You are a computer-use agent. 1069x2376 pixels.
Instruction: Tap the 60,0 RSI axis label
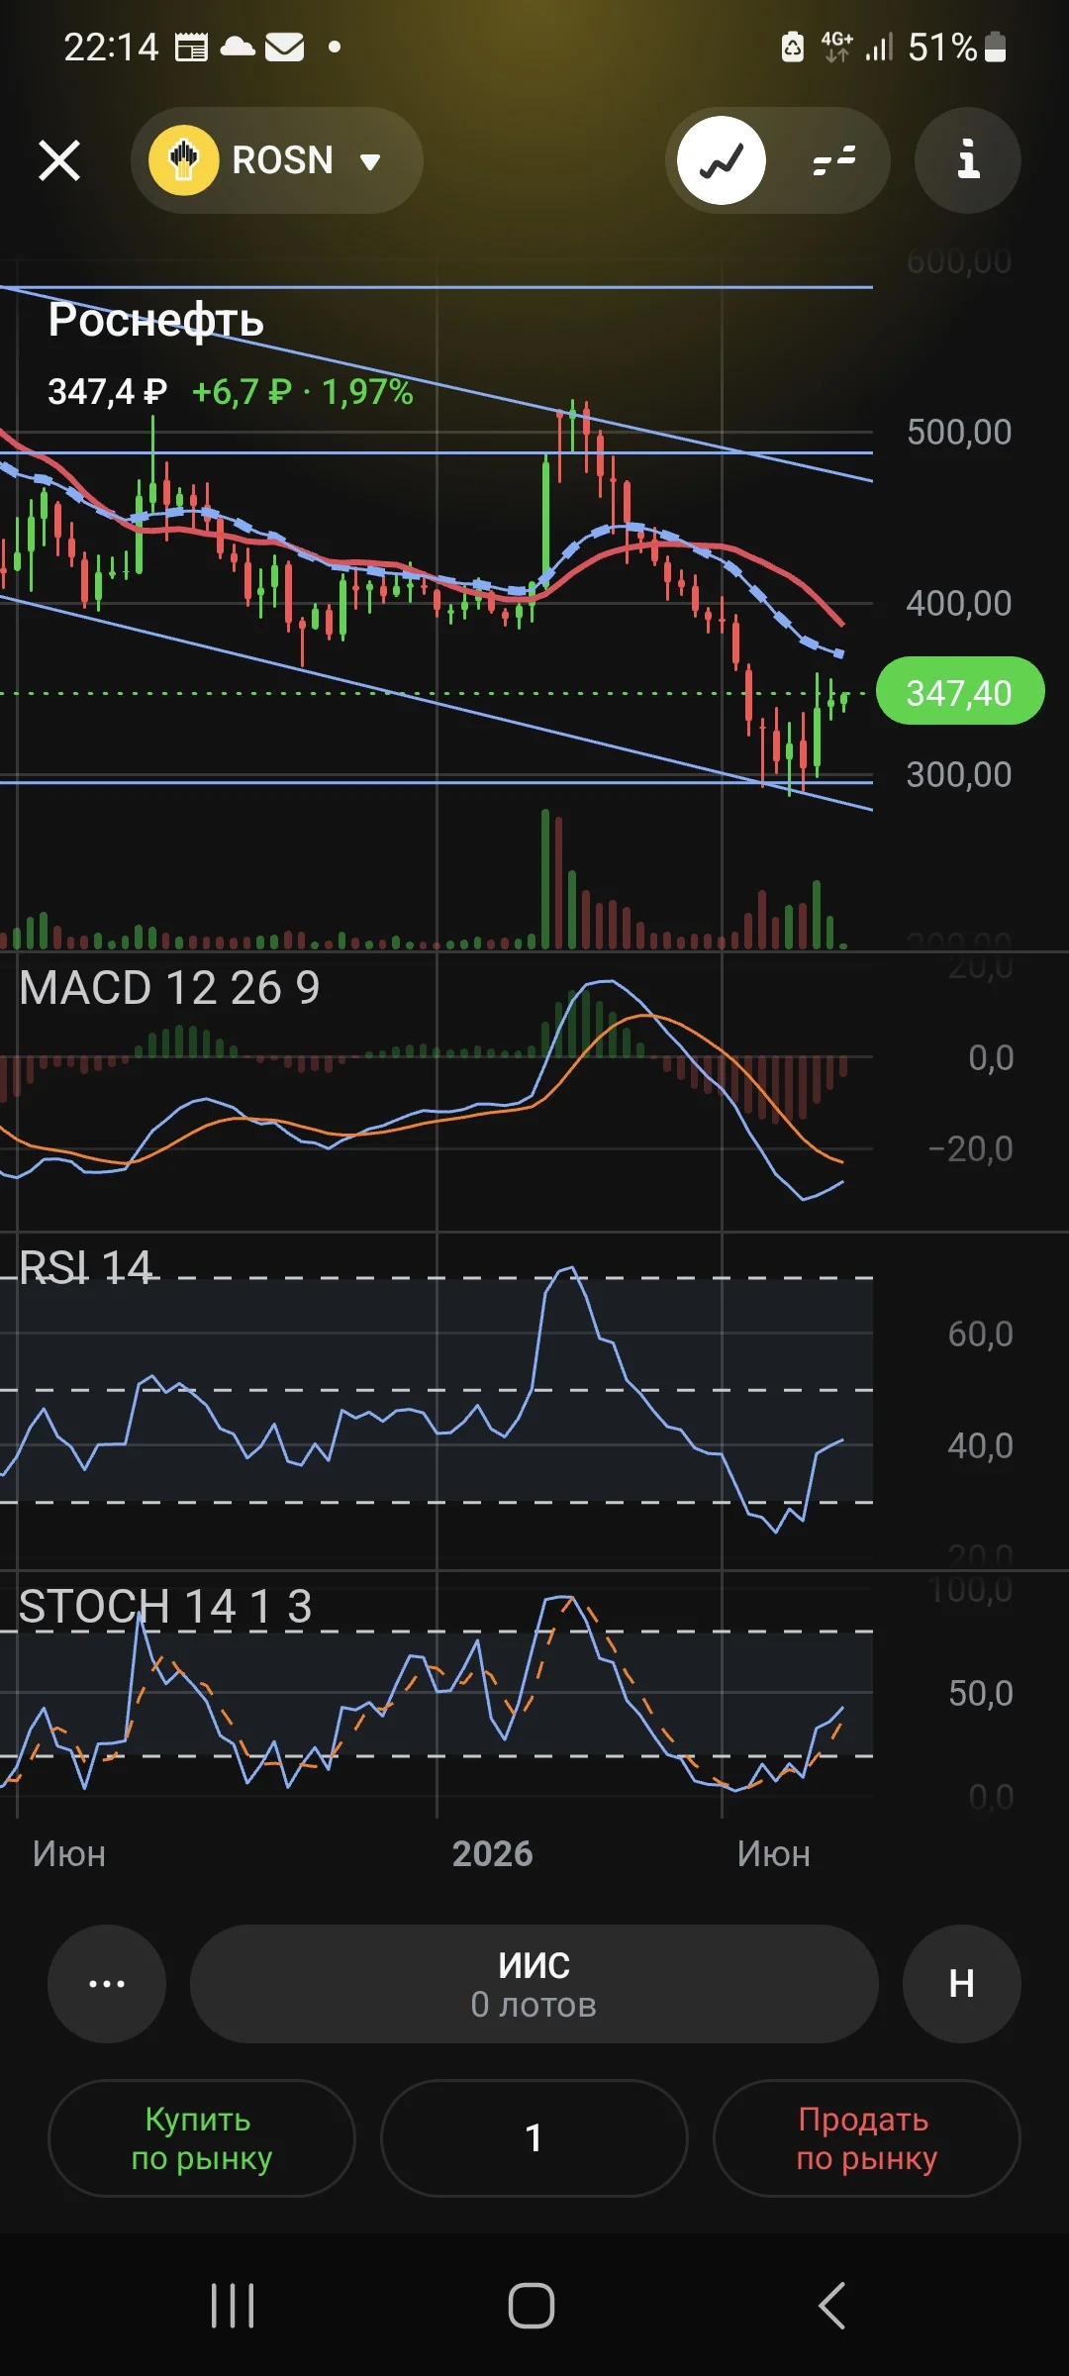coord(980,1335)
